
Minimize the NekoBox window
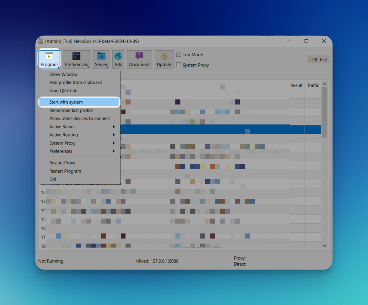289,41
